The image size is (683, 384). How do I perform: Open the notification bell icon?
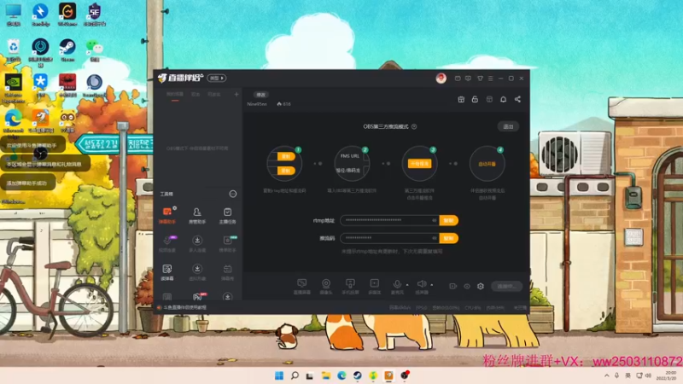coord(503,99)
